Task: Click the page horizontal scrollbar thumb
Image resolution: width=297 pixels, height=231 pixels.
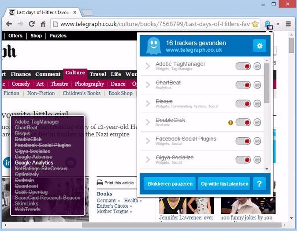Action: (x=182, y=225)
